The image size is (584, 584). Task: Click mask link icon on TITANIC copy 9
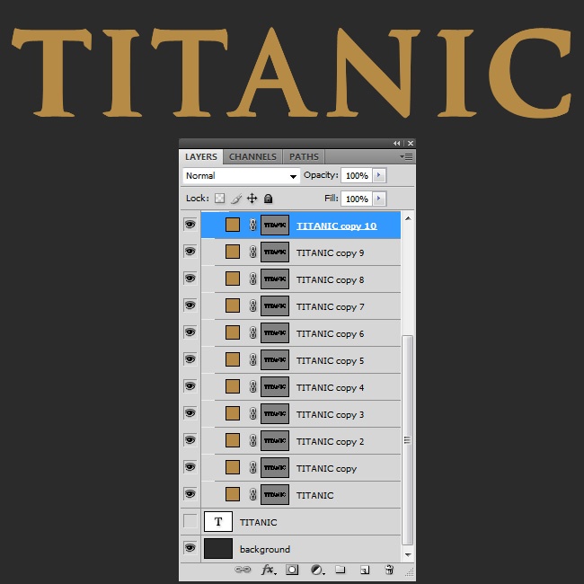tap(252, 252)
